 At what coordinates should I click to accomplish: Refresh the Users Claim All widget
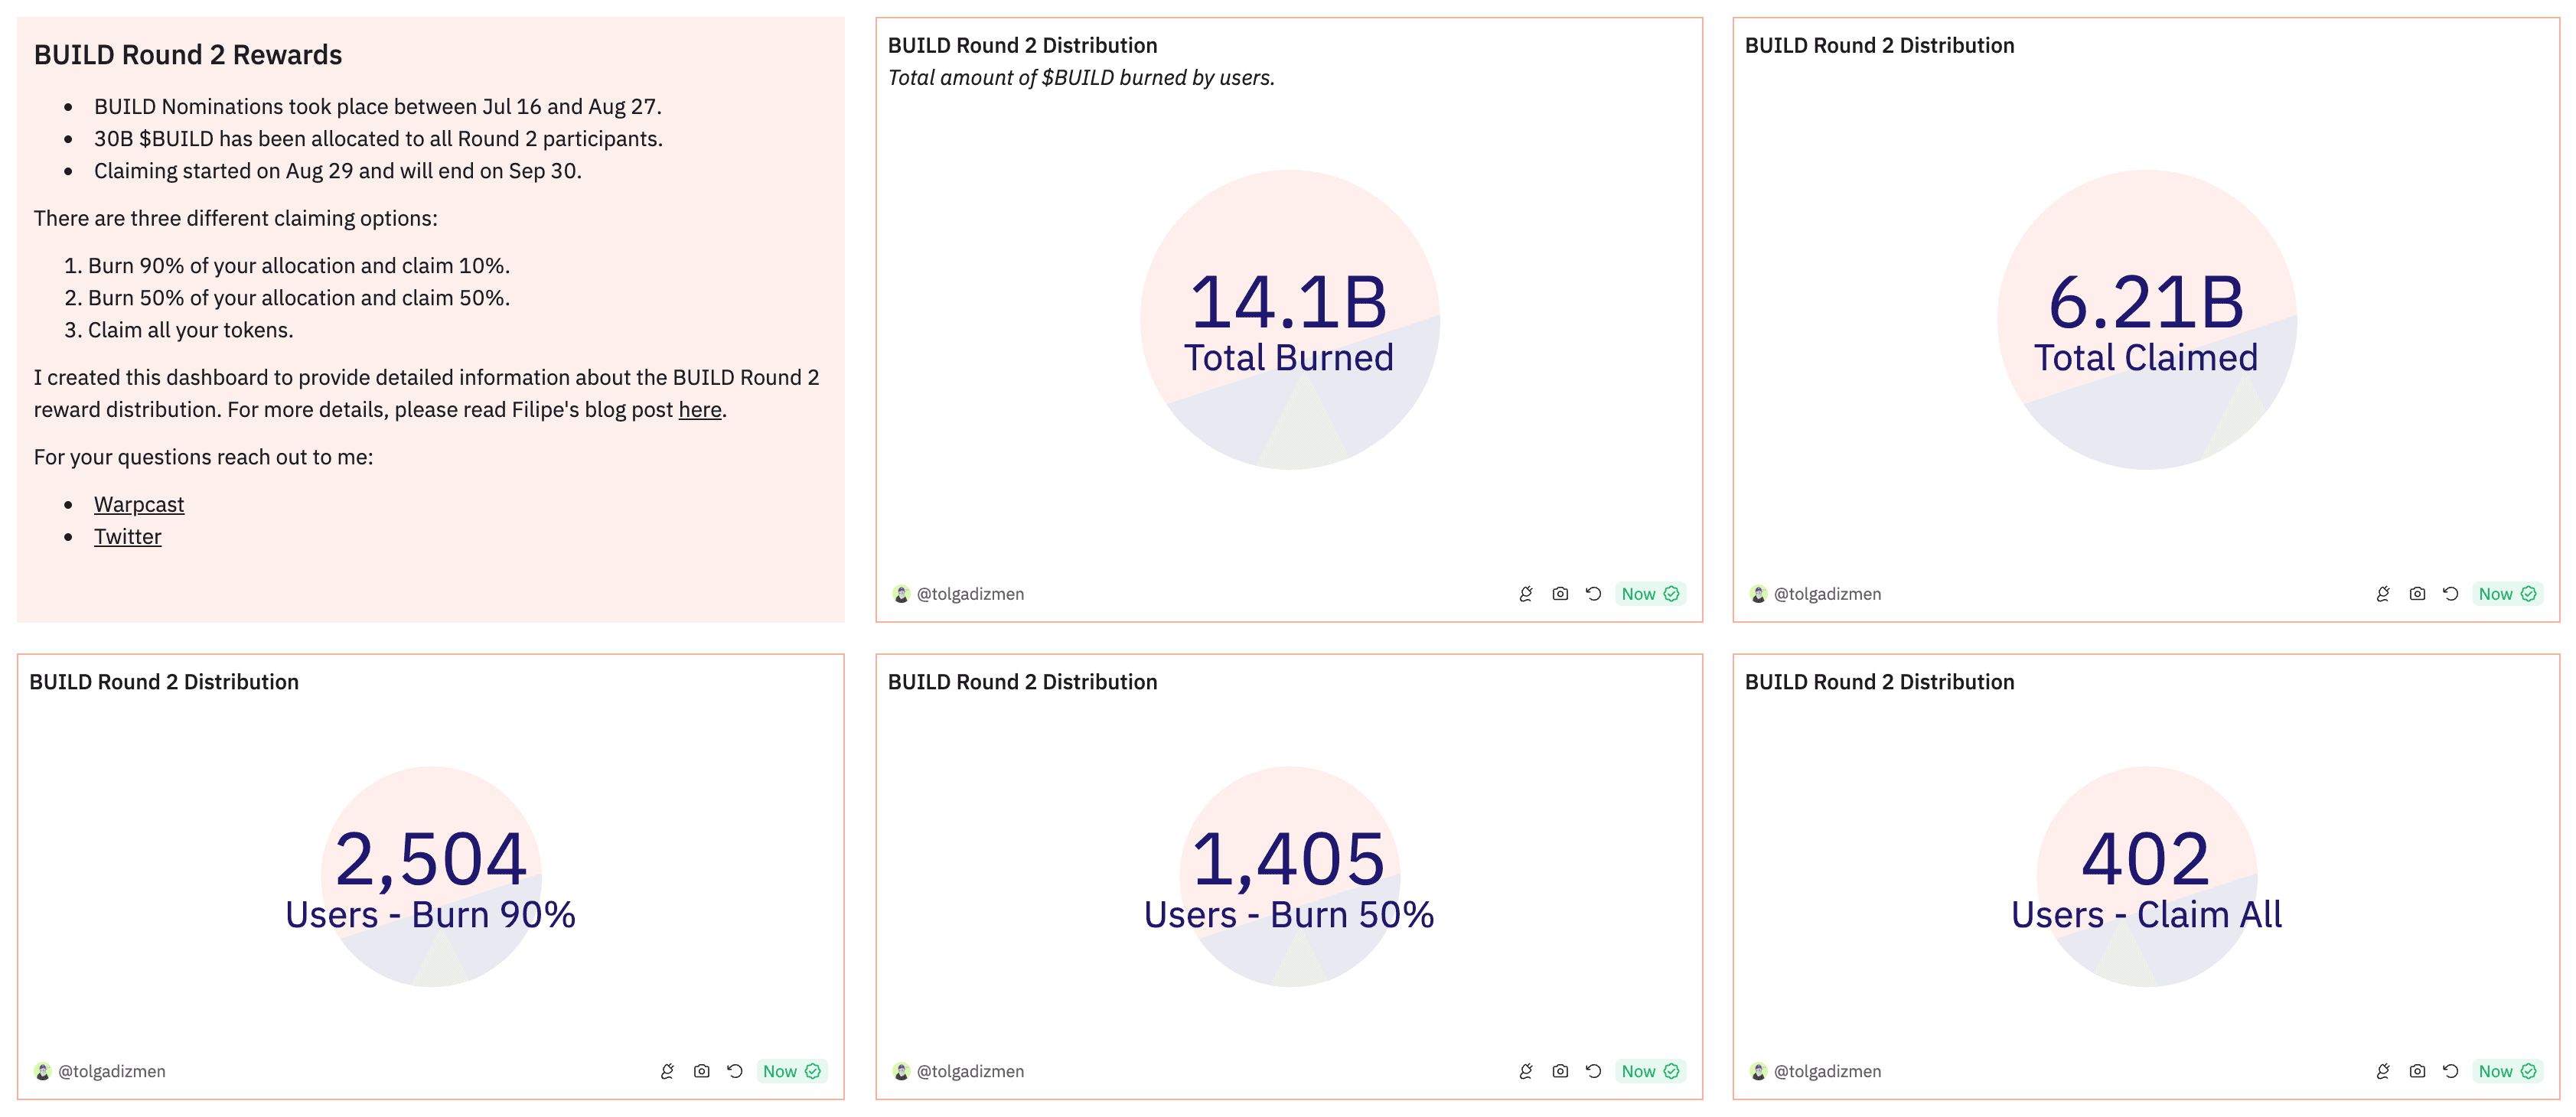(x=2450, y=1071)
